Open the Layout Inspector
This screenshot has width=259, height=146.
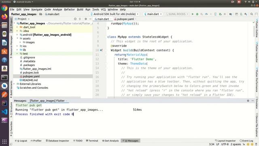(225, 141)
